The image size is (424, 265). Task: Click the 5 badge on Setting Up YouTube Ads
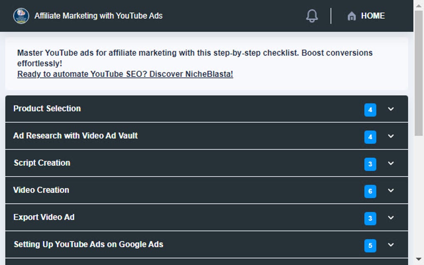click(x=370, y=245)
